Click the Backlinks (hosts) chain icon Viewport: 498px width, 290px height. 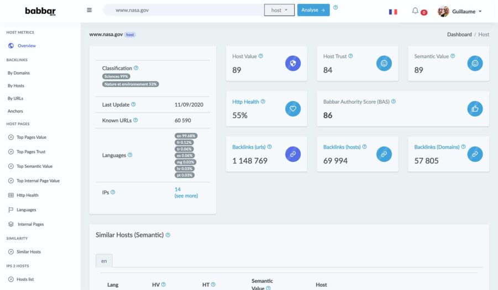pyautogui.click(x=384, y=154)
